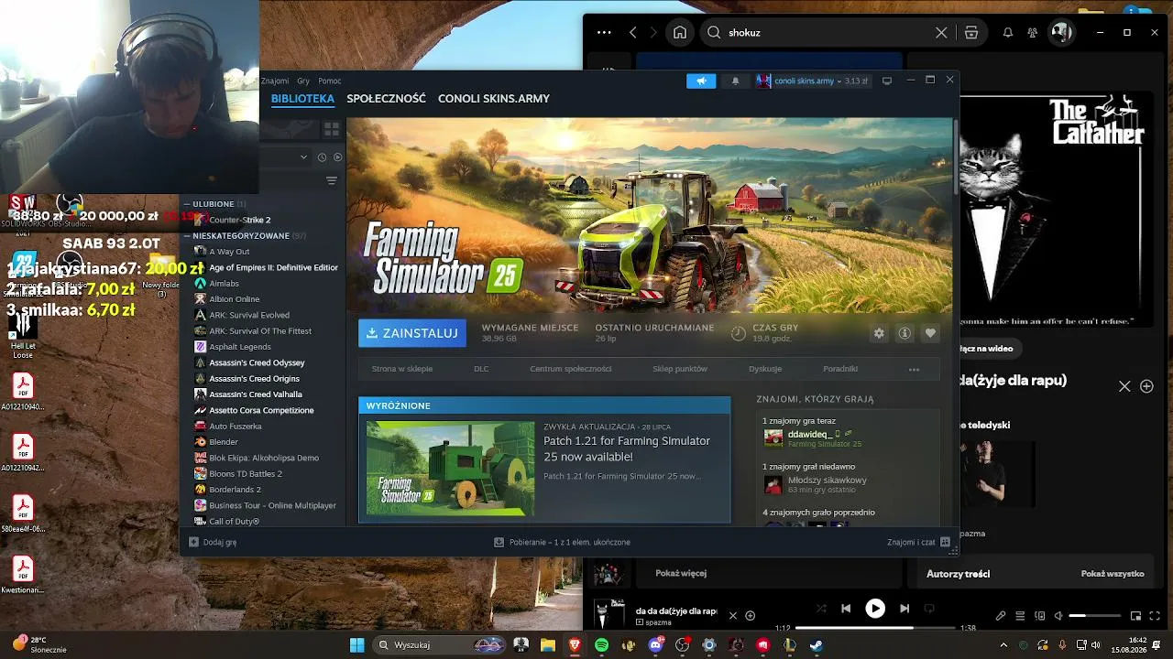The width and height of the screenshot is (1173, 659).
Task: Open Steam downloads status Pobieranie
Action: [562, 542]
